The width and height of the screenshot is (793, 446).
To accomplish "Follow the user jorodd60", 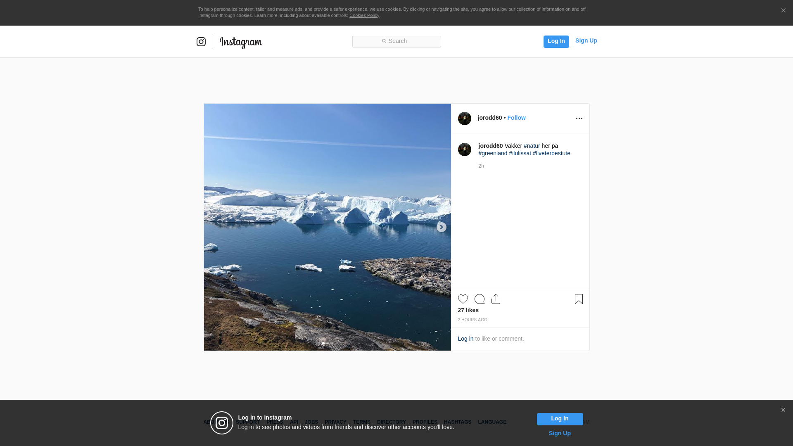I will [x=516, y=118].
